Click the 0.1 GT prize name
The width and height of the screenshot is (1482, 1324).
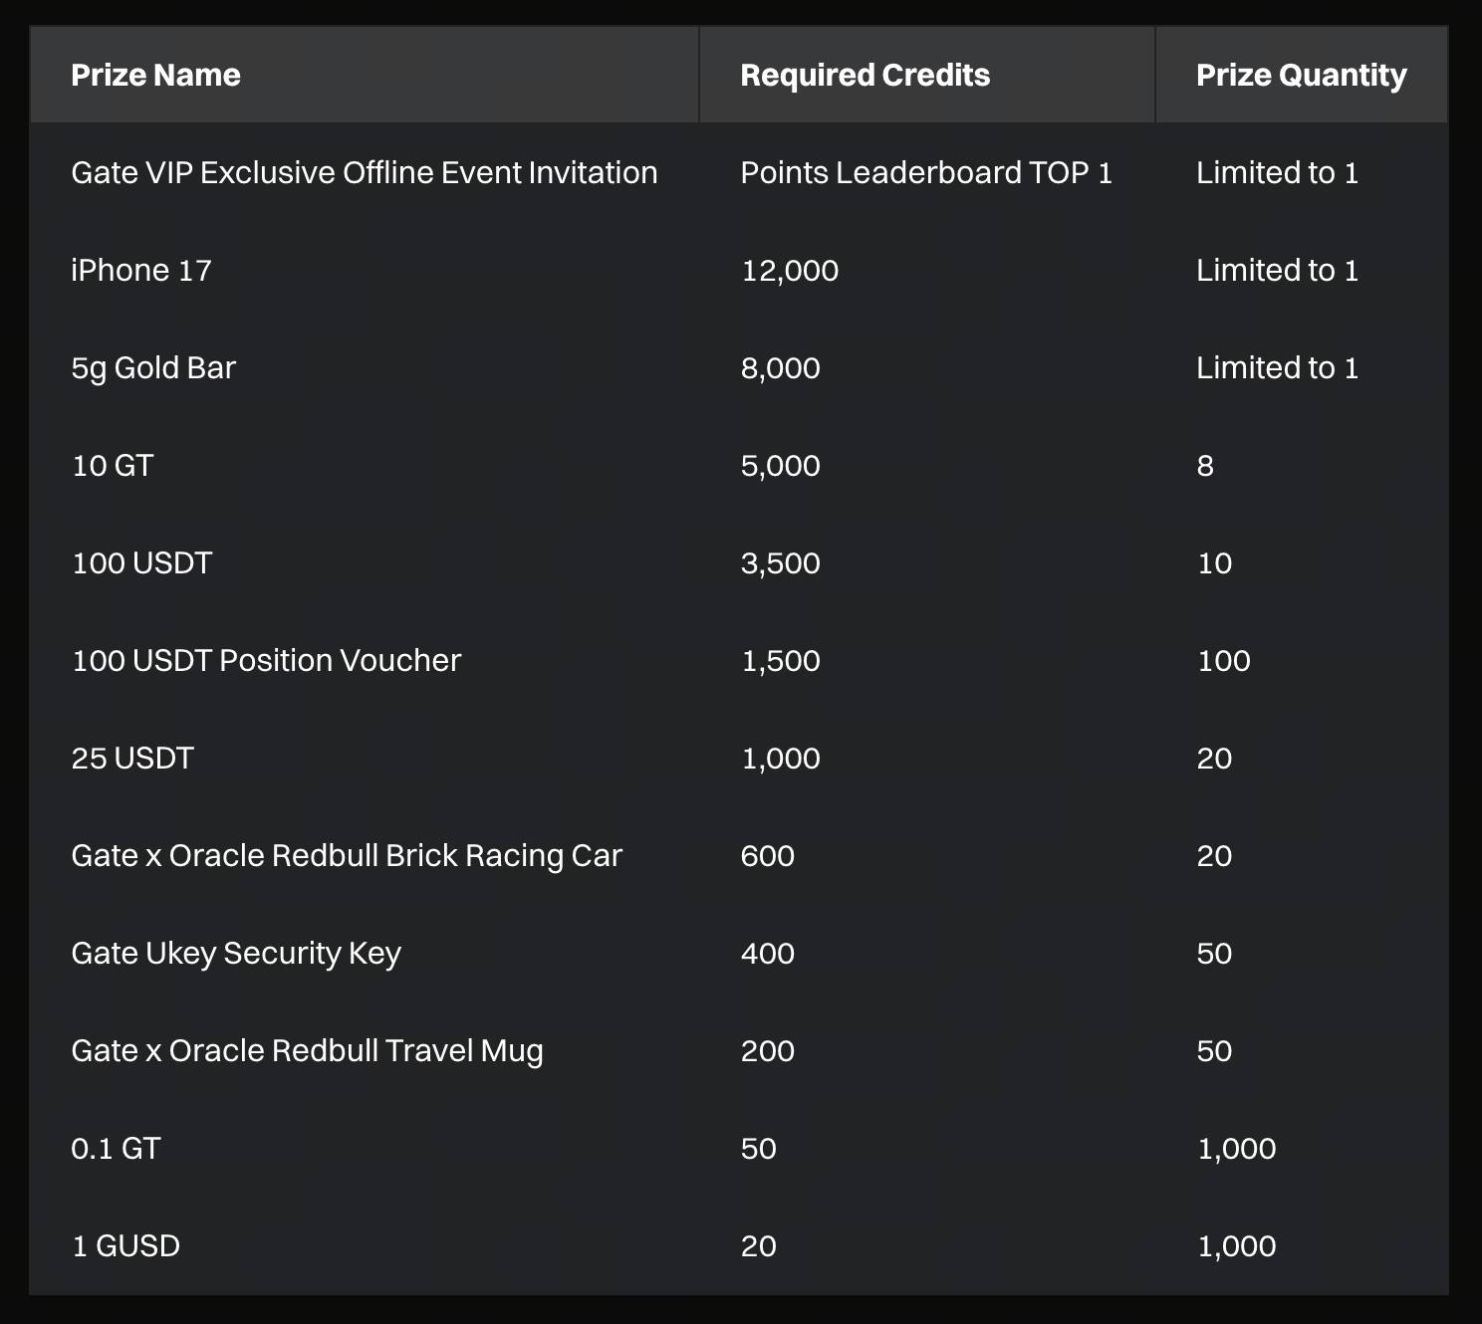[x=116, y=1149]
